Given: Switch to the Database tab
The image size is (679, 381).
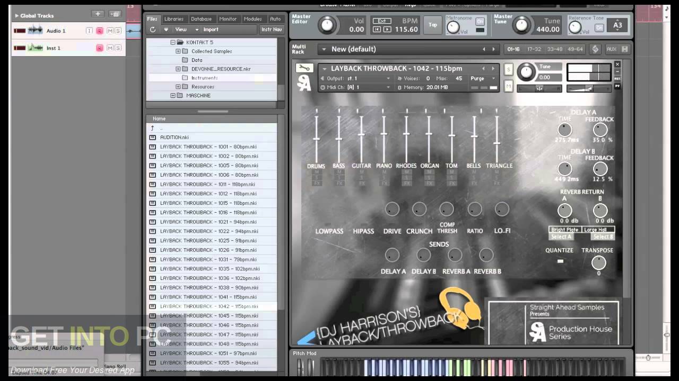Looking at the screenshot, I should 201,19.
